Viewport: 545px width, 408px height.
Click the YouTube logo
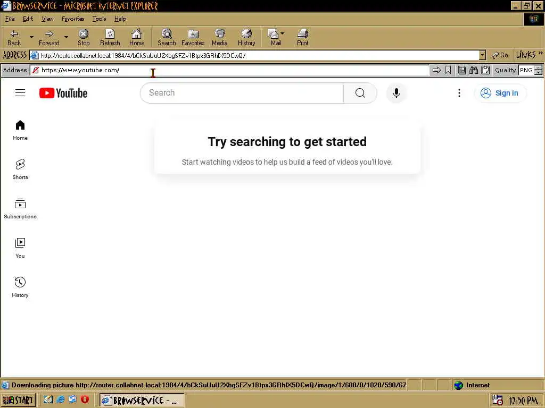63,93
